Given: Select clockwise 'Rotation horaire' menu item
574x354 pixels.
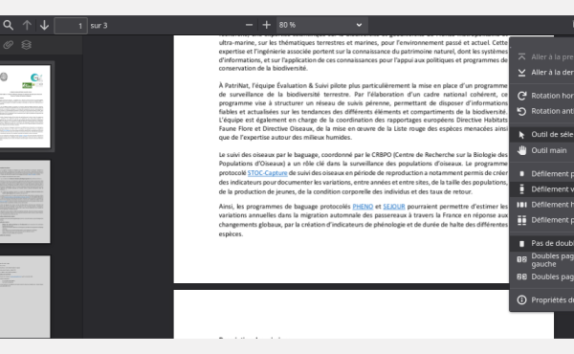Looking at the screenshot, I should [542, 96].
